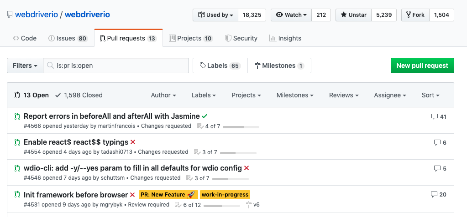Click the task checklist icon beside 4 of 7
The image size is (467, 217).
tap(200, 126)
